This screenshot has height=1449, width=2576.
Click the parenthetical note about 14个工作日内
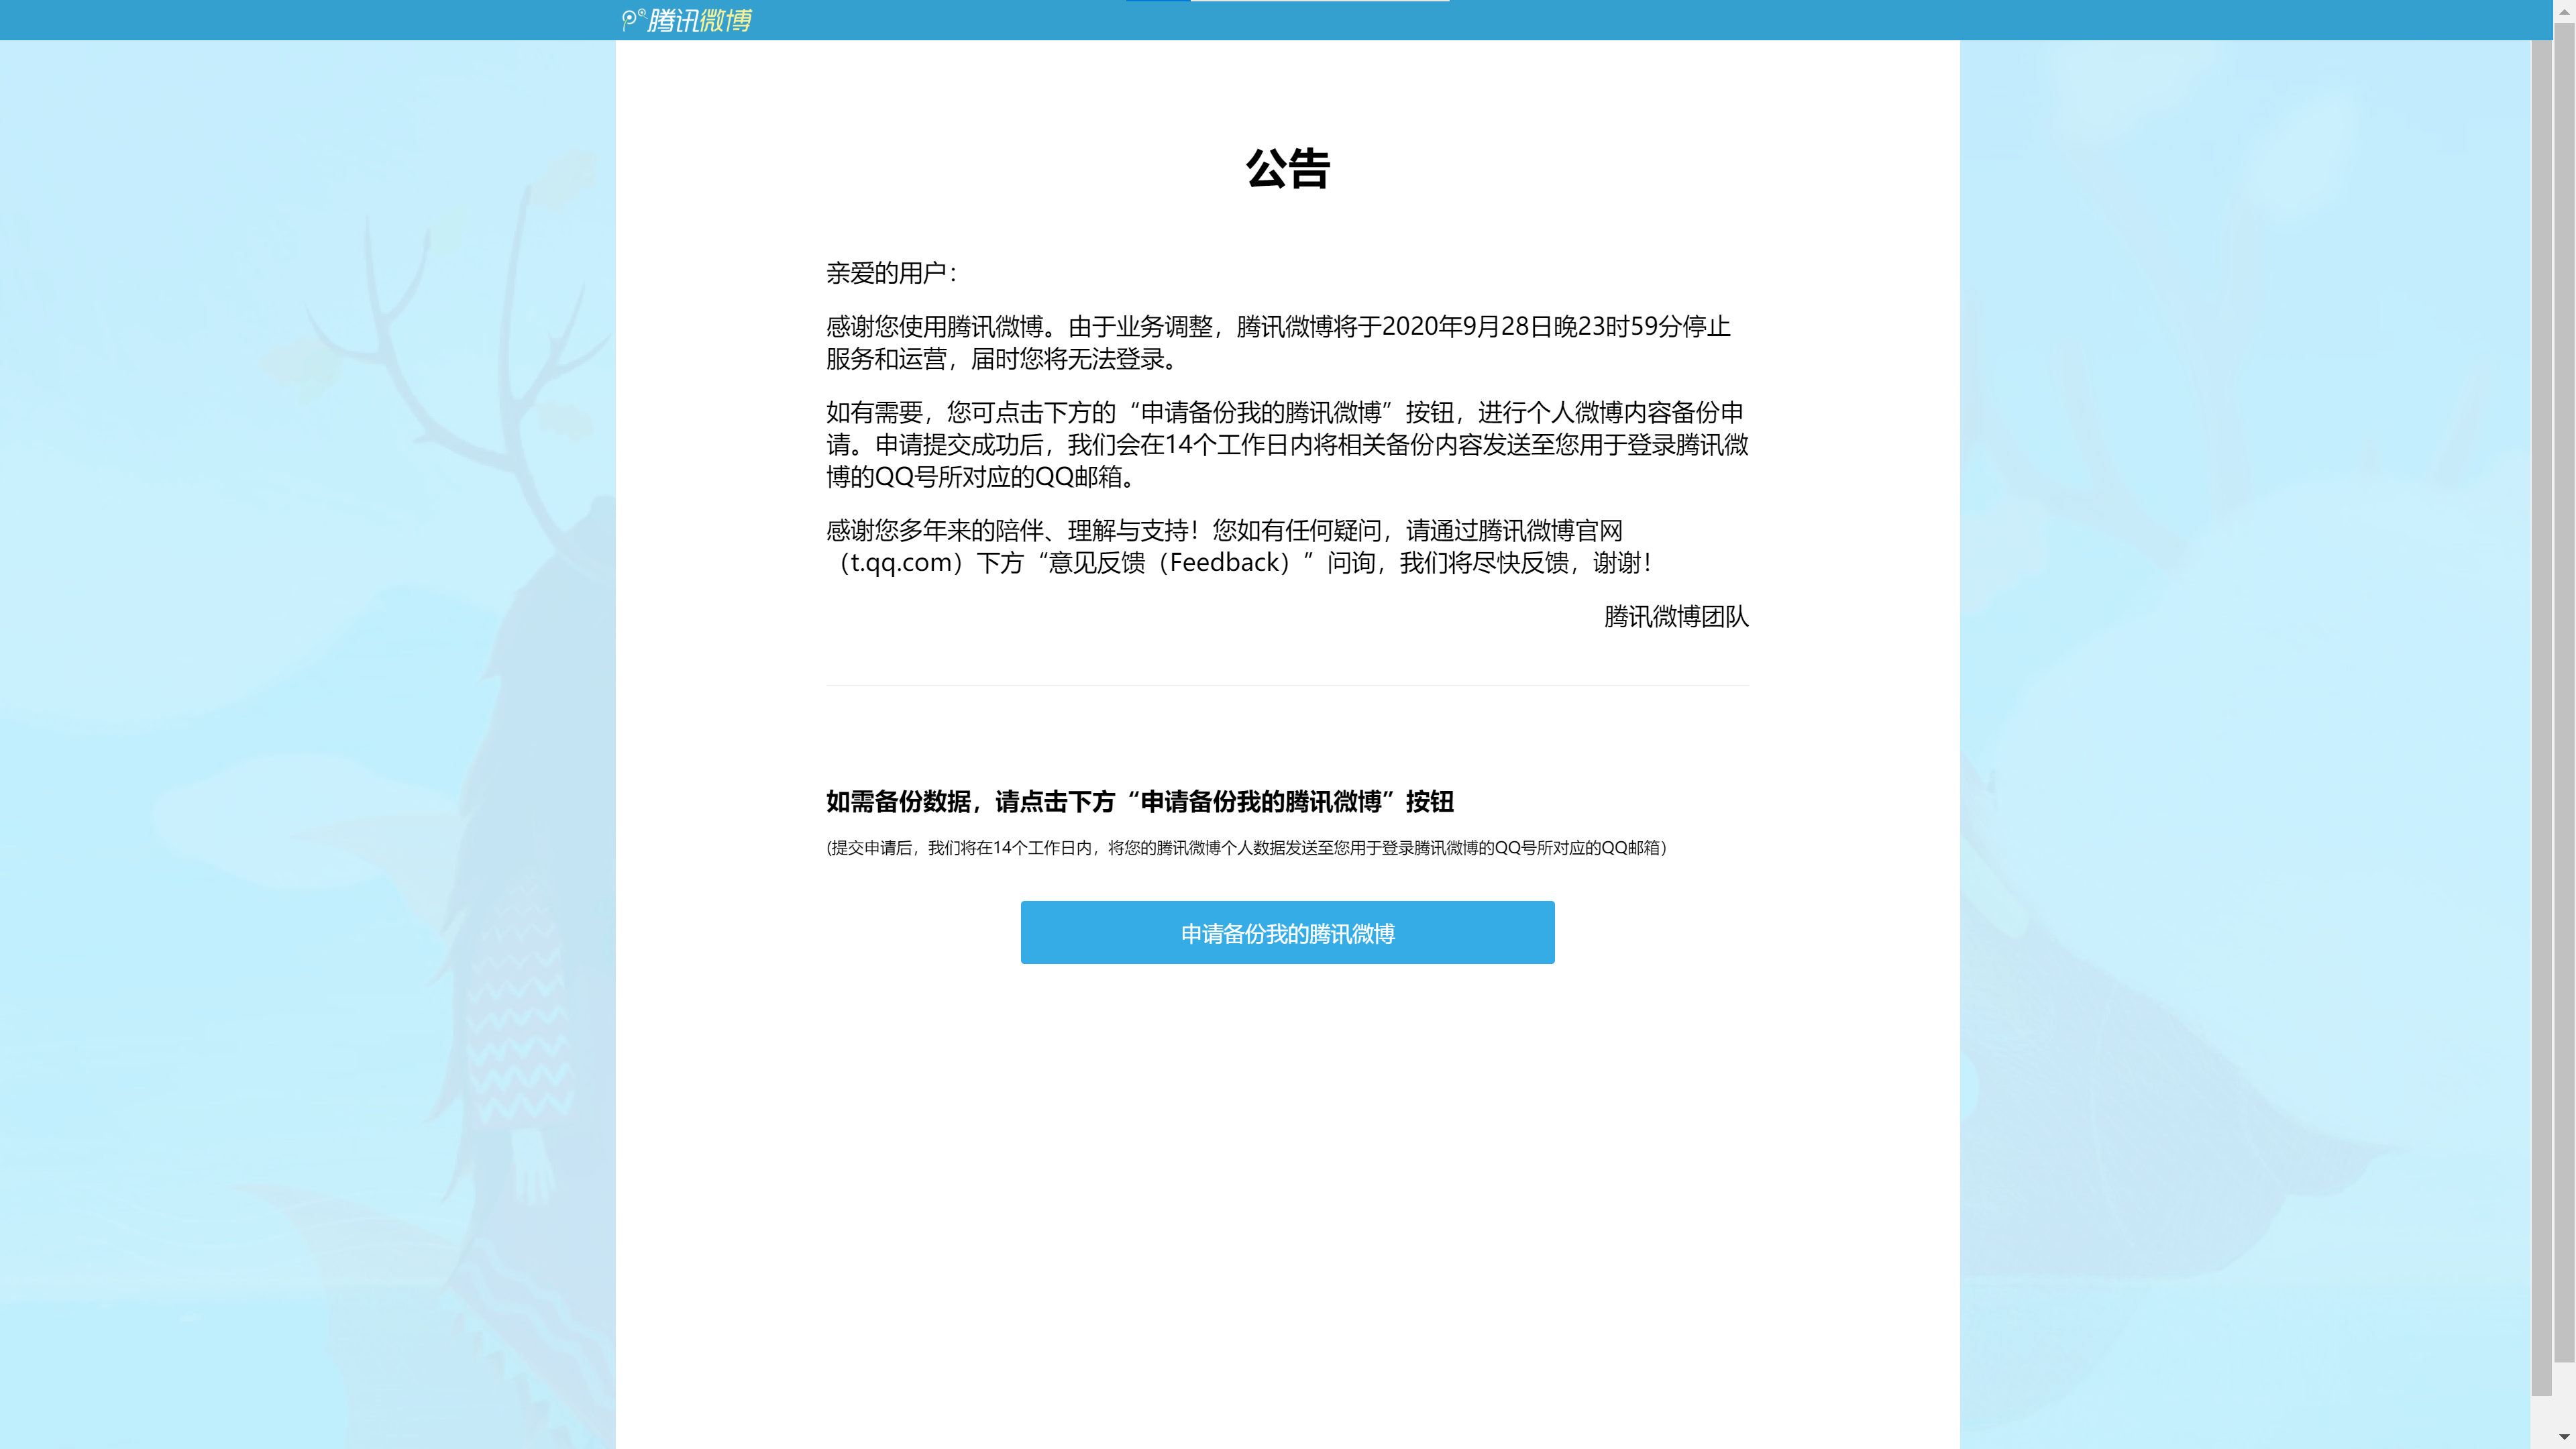point(1246,848)
